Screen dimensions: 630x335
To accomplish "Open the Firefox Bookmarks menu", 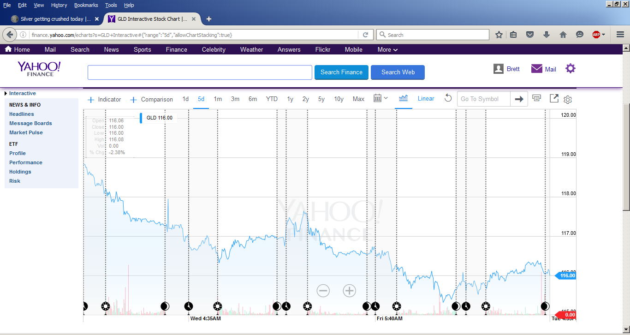I will (86, 5).
